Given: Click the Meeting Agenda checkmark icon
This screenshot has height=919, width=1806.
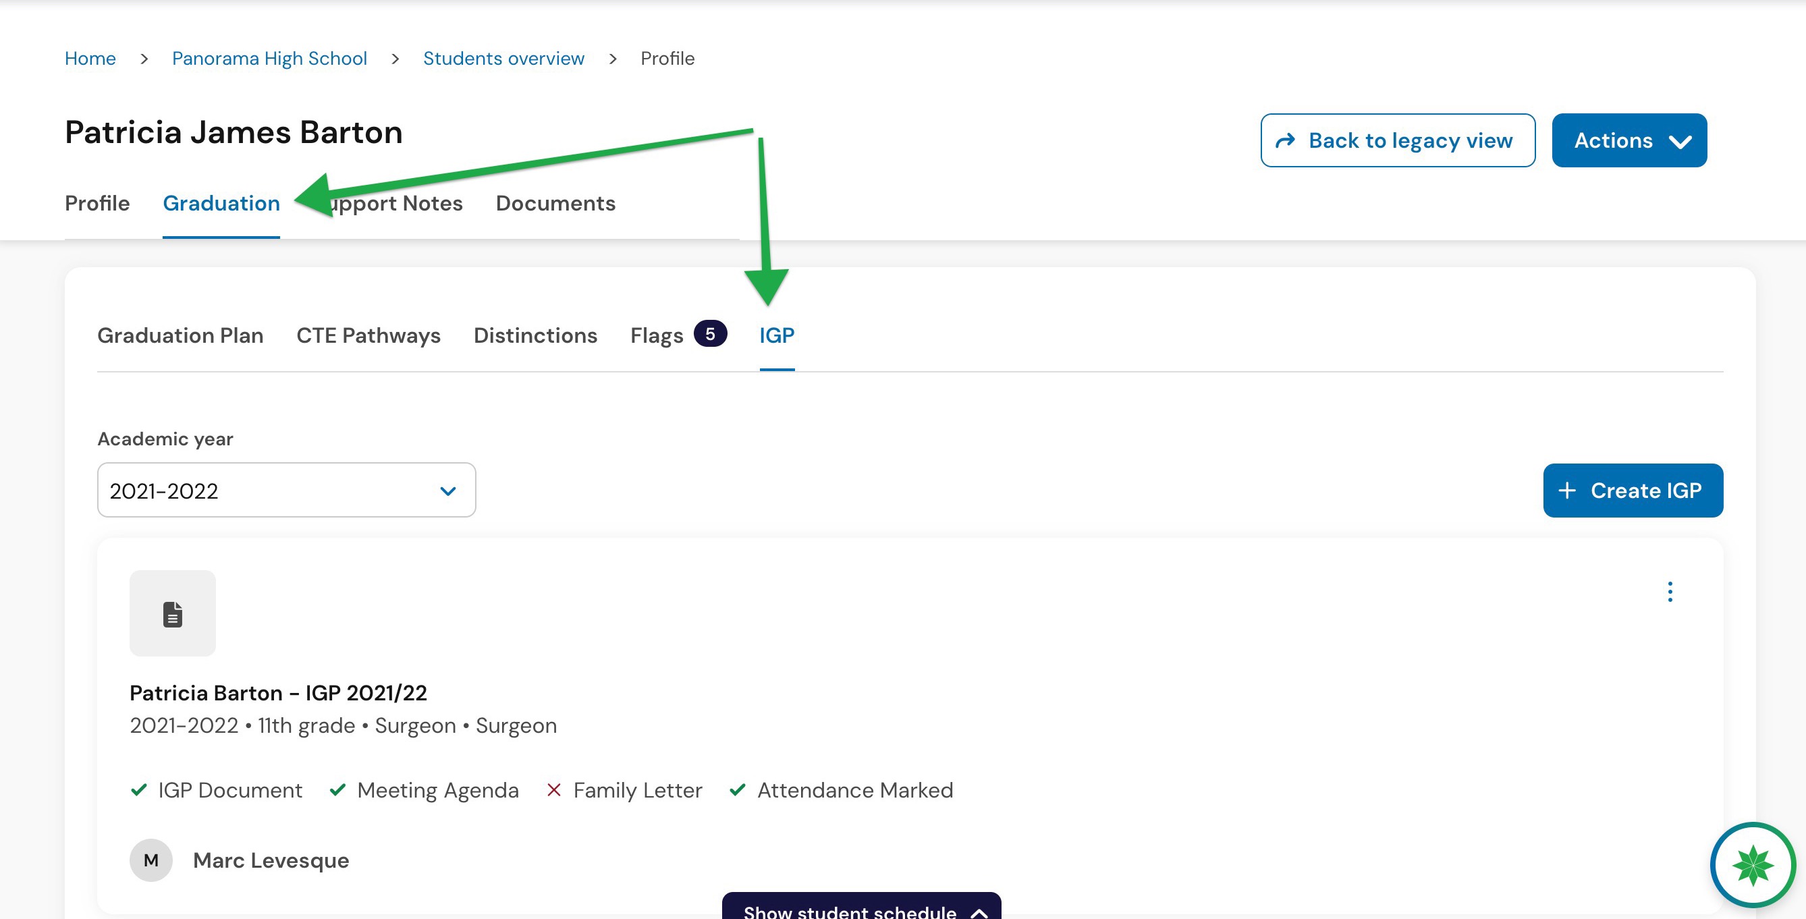Looking at the screenshot, I should (337, 790).
